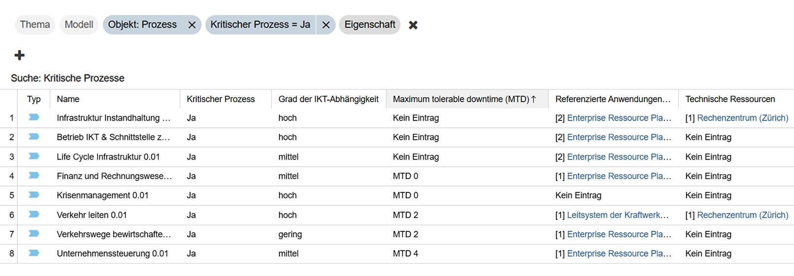The height and width of the screenshot is (276, 794).
Task: Click process icon of Unternehmenssteuerung 0.01 row
Action: click(x=33, y=253)
